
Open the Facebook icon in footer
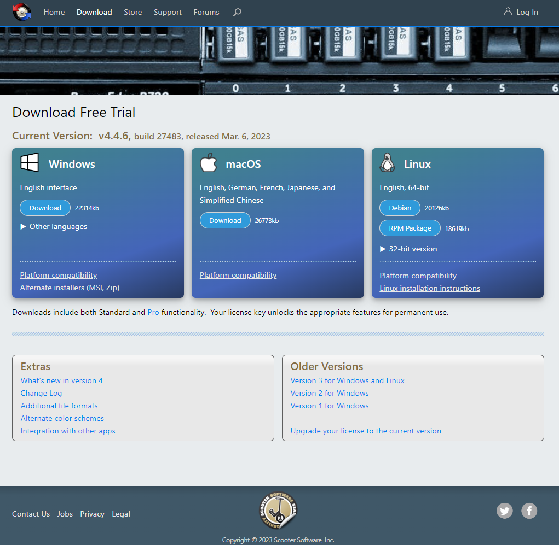pos(529,511)
